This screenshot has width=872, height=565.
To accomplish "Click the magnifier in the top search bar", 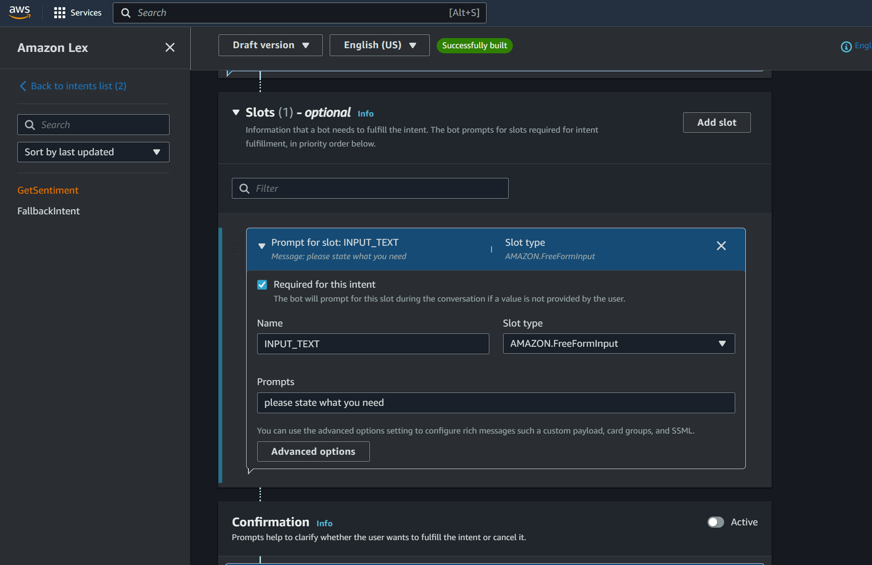I will (126, 12).
